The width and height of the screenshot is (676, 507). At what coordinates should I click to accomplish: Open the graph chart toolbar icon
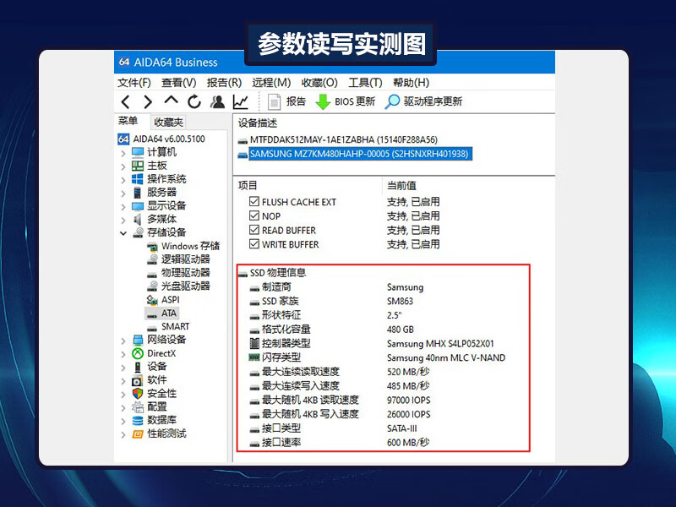click(241, 101)
